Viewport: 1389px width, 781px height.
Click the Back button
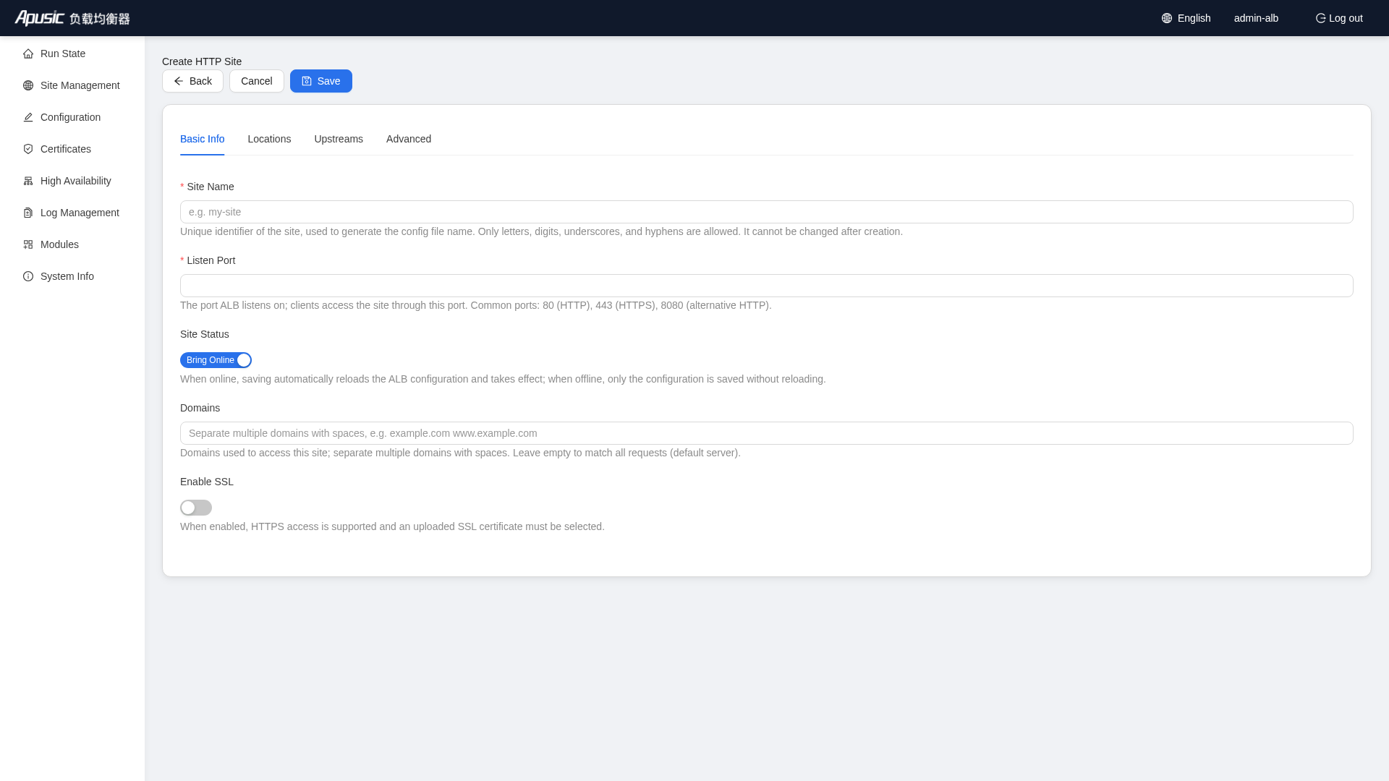click(x=192, y=81)
